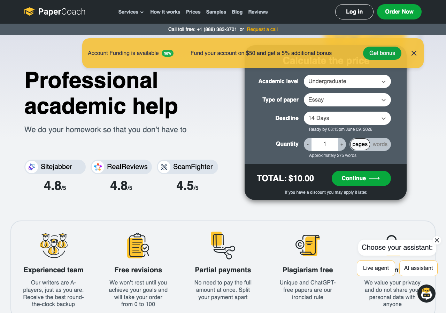Click the Plagiarism free heading
446x313 pixels.
click(x=308, y=270)
